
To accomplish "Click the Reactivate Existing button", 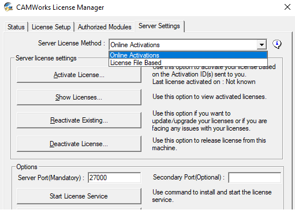I will (79, 120).
